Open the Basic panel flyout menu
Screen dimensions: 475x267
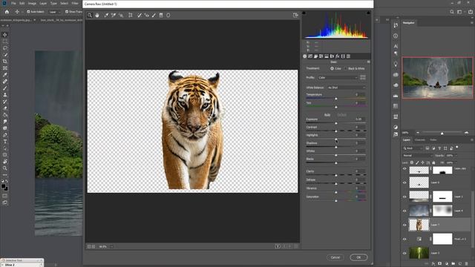368,62
